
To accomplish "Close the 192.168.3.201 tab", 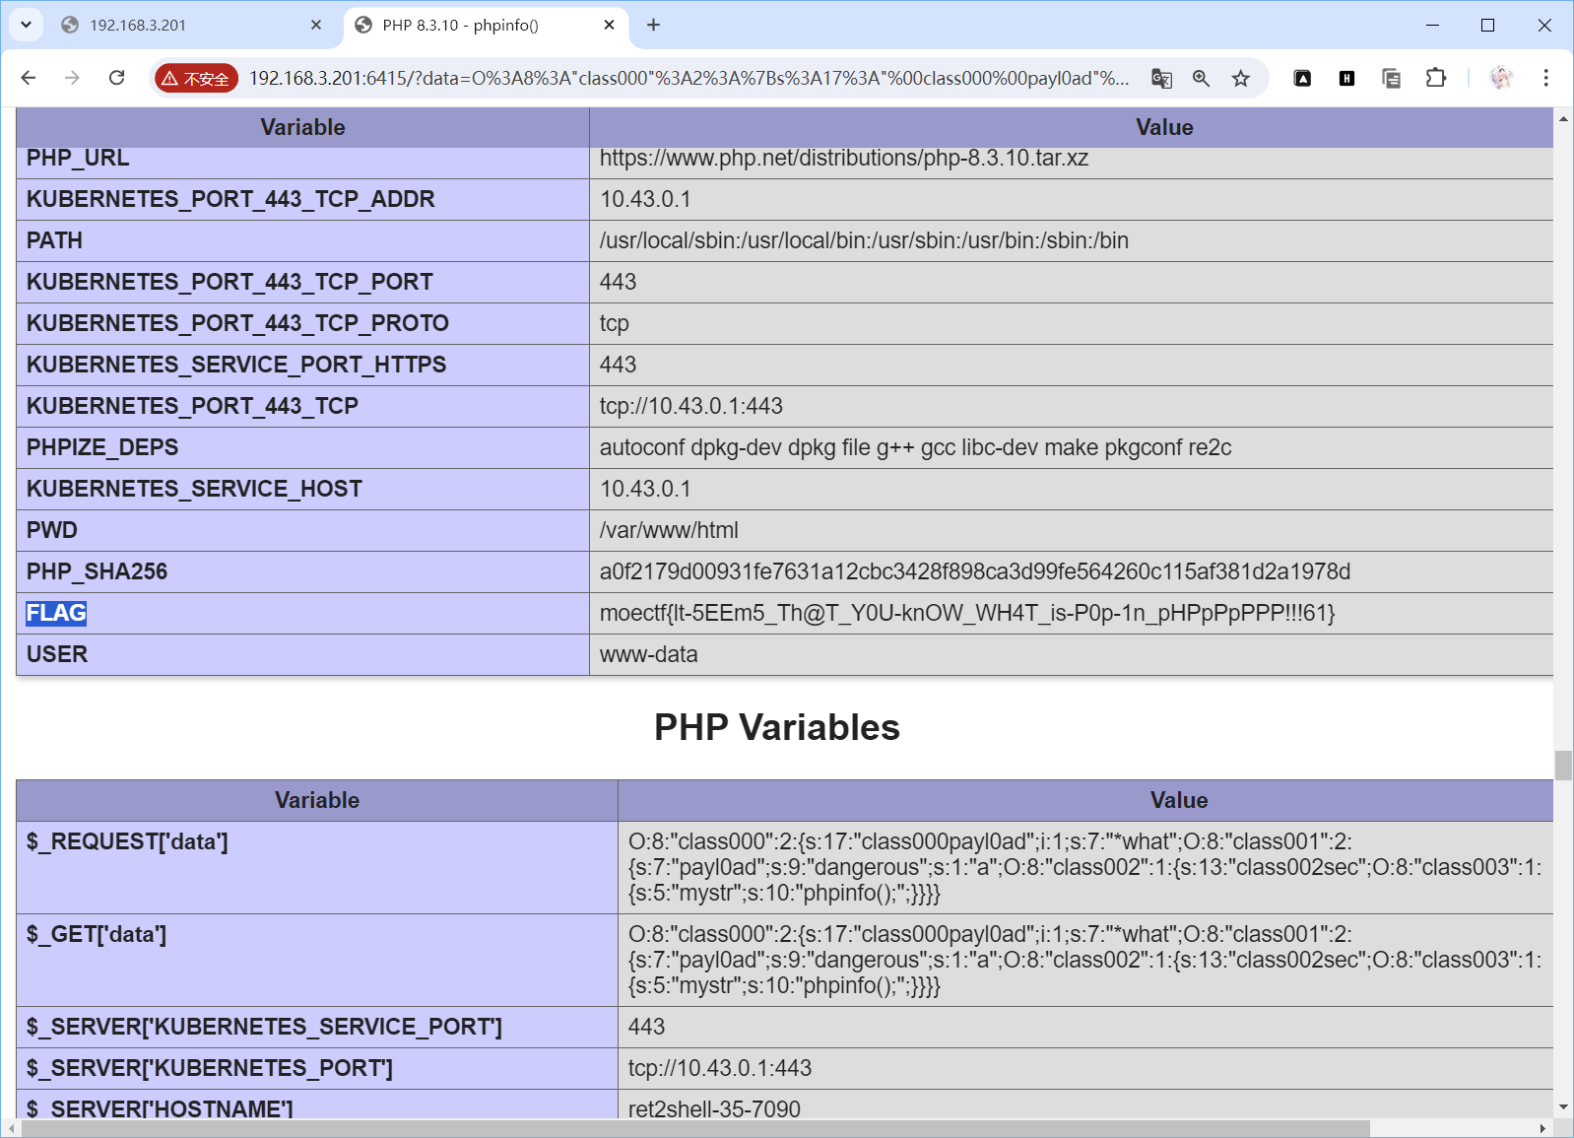I will (x=315, y=25).
